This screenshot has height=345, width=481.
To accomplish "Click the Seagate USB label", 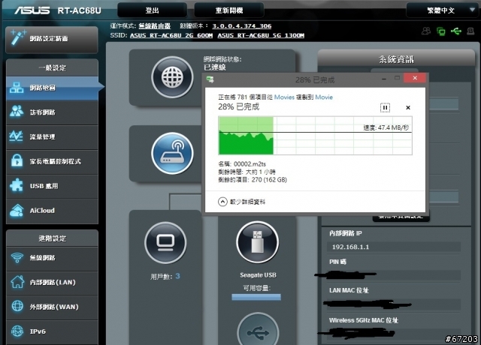I will [x=258, y=275].
